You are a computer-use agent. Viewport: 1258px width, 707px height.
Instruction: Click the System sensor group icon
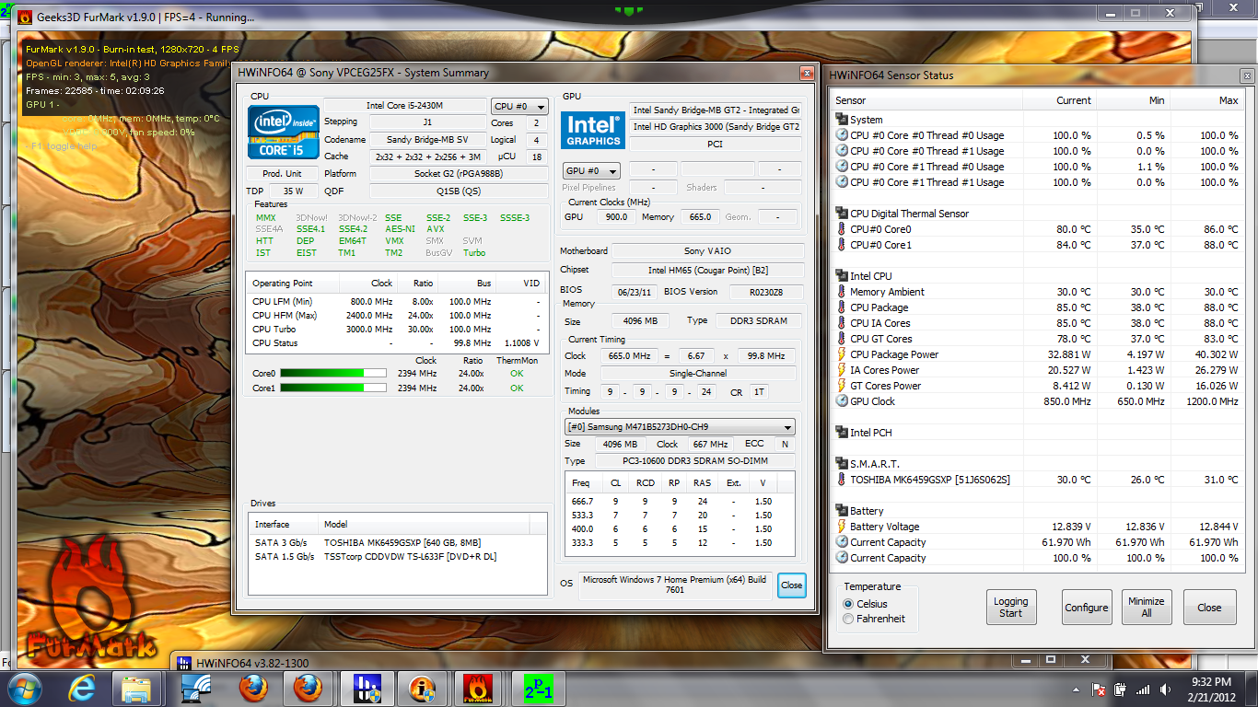(x=842, y=120)
